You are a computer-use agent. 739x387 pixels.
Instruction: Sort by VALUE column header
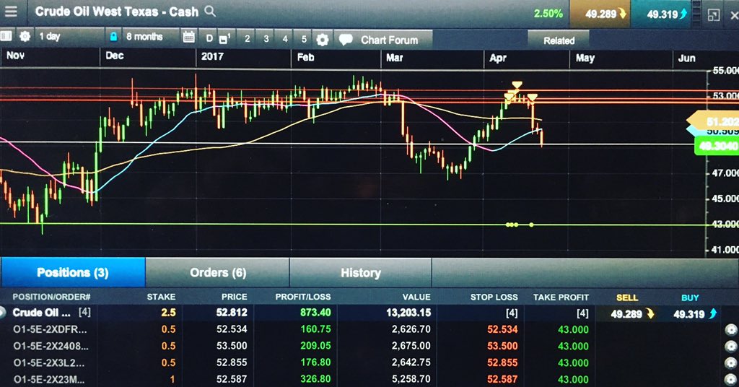[416, 297]
